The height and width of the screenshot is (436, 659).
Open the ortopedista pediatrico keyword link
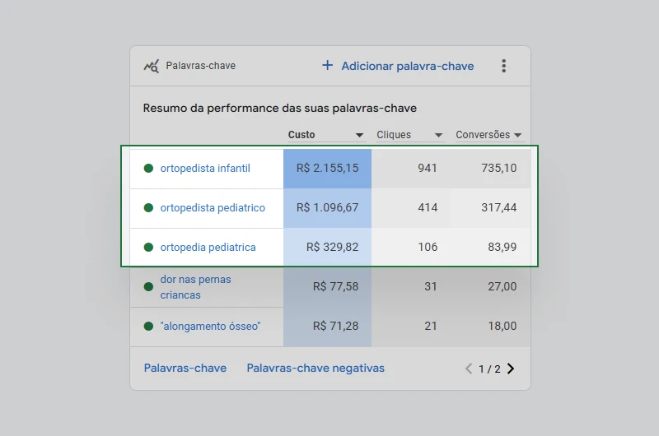coord(213,208)
